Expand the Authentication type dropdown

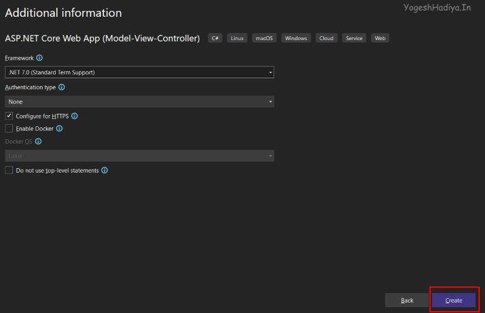click(x=139, y=102)
